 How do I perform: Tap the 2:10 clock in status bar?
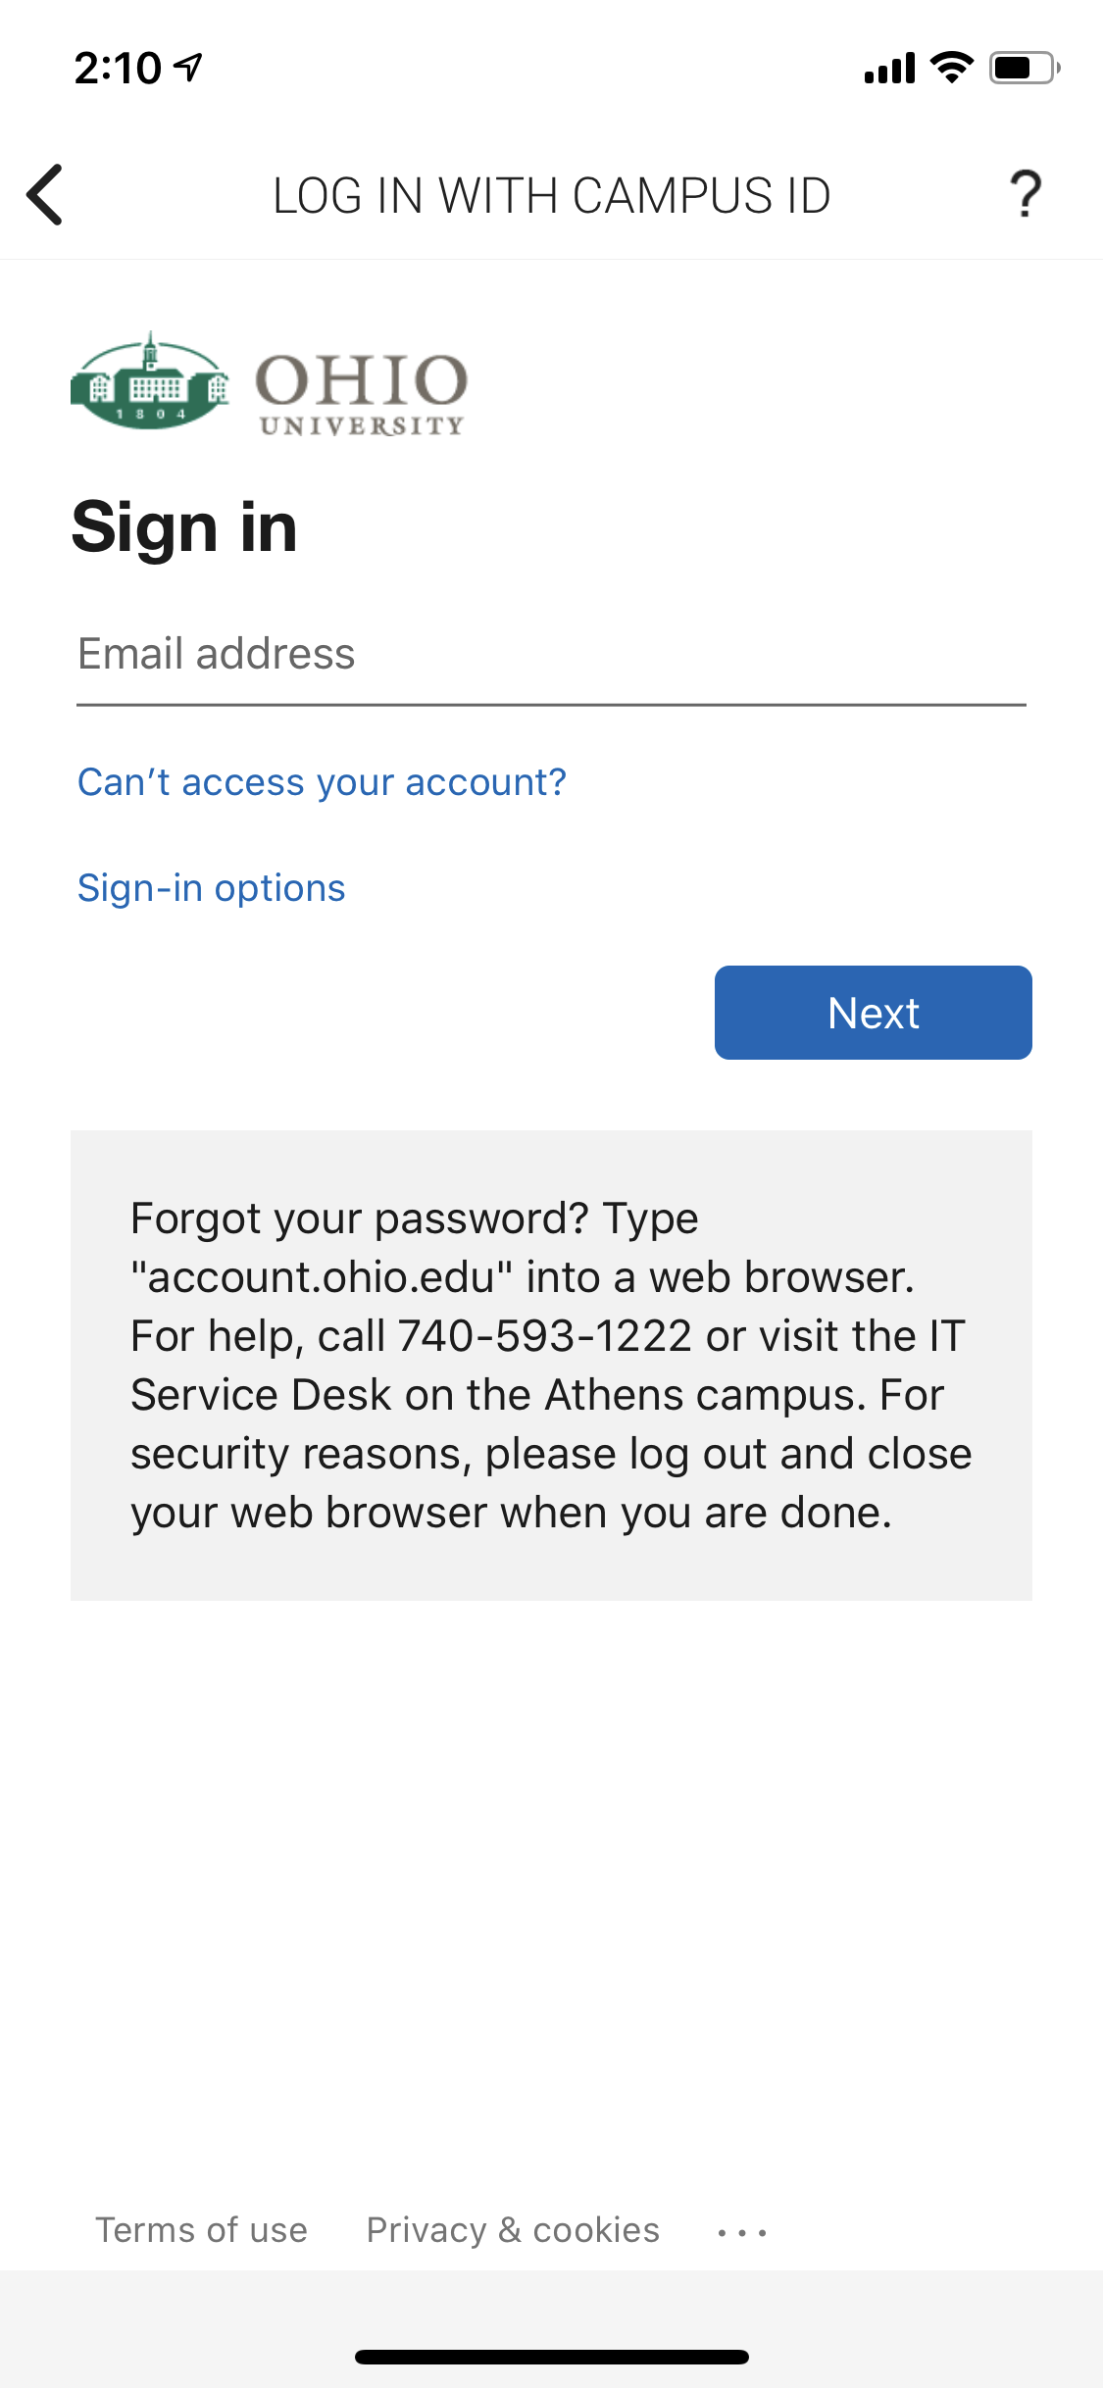click(117, 69)
